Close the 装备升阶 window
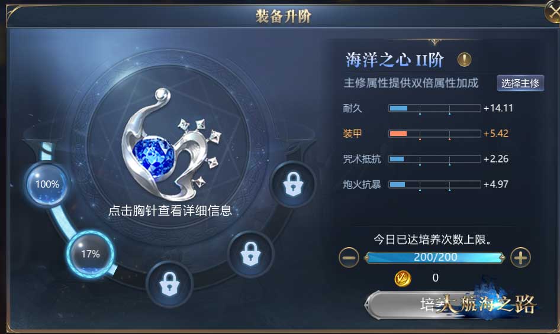Image resolution: width=560 pixels, height=334 pixels. pos(553,12)
